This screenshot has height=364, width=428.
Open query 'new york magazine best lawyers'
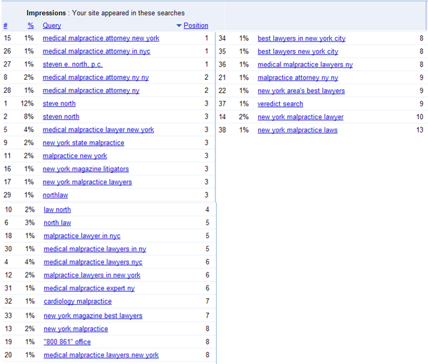(x=93, y=316)
